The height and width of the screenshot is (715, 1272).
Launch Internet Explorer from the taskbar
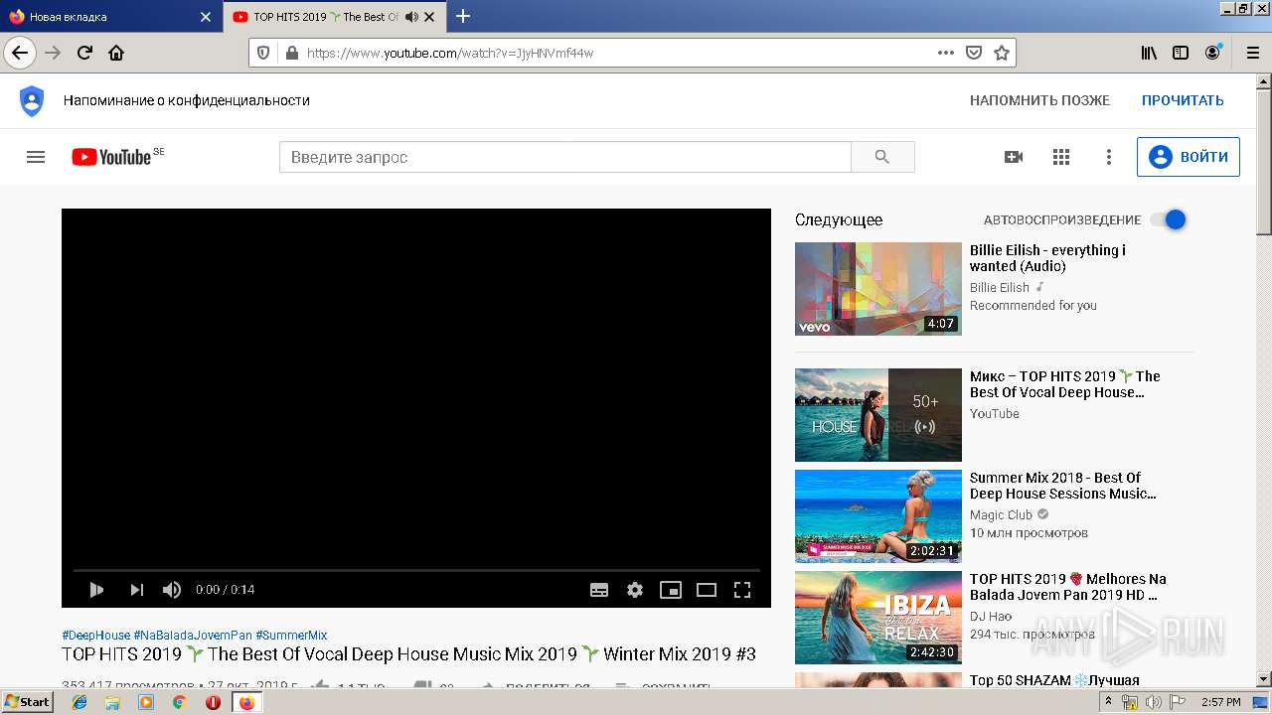tap(79, 702)
